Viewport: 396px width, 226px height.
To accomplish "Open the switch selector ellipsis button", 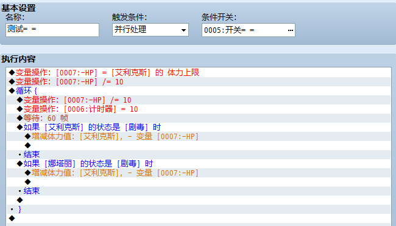I will click(291, 30).
